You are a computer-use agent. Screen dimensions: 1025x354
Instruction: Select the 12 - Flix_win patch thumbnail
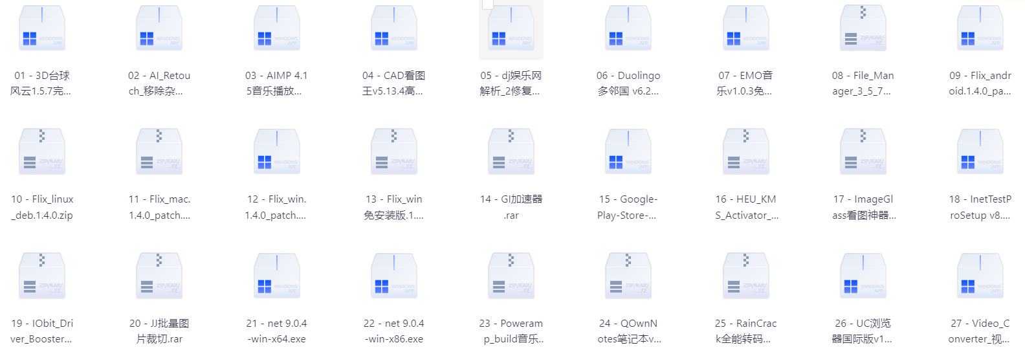tap(277, 153)
